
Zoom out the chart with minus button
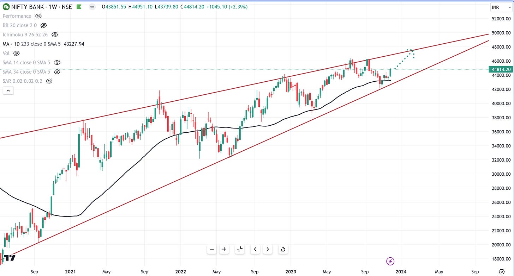[212, 249]
